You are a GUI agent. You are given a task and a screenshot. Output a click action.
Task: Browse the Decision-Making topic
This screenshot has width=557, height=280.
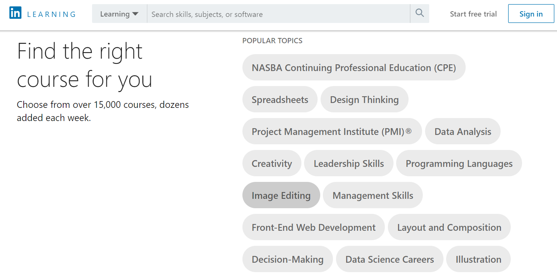click(288, 259)
